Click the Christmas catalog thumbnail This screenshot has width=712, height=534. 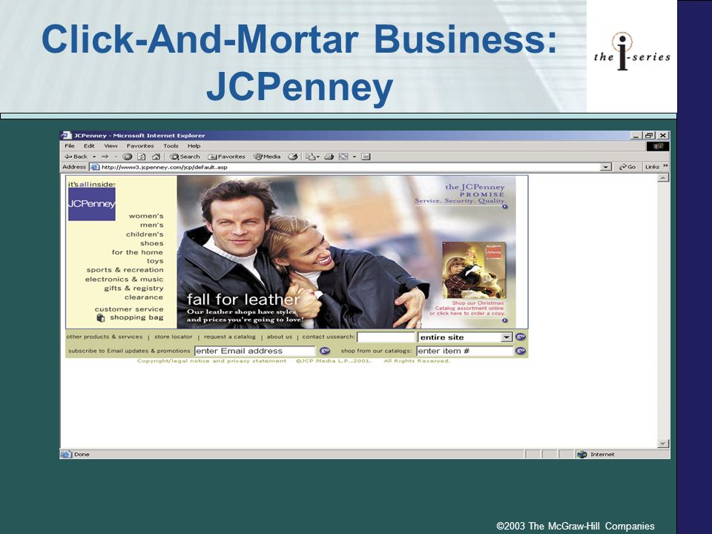coord(474,270)
